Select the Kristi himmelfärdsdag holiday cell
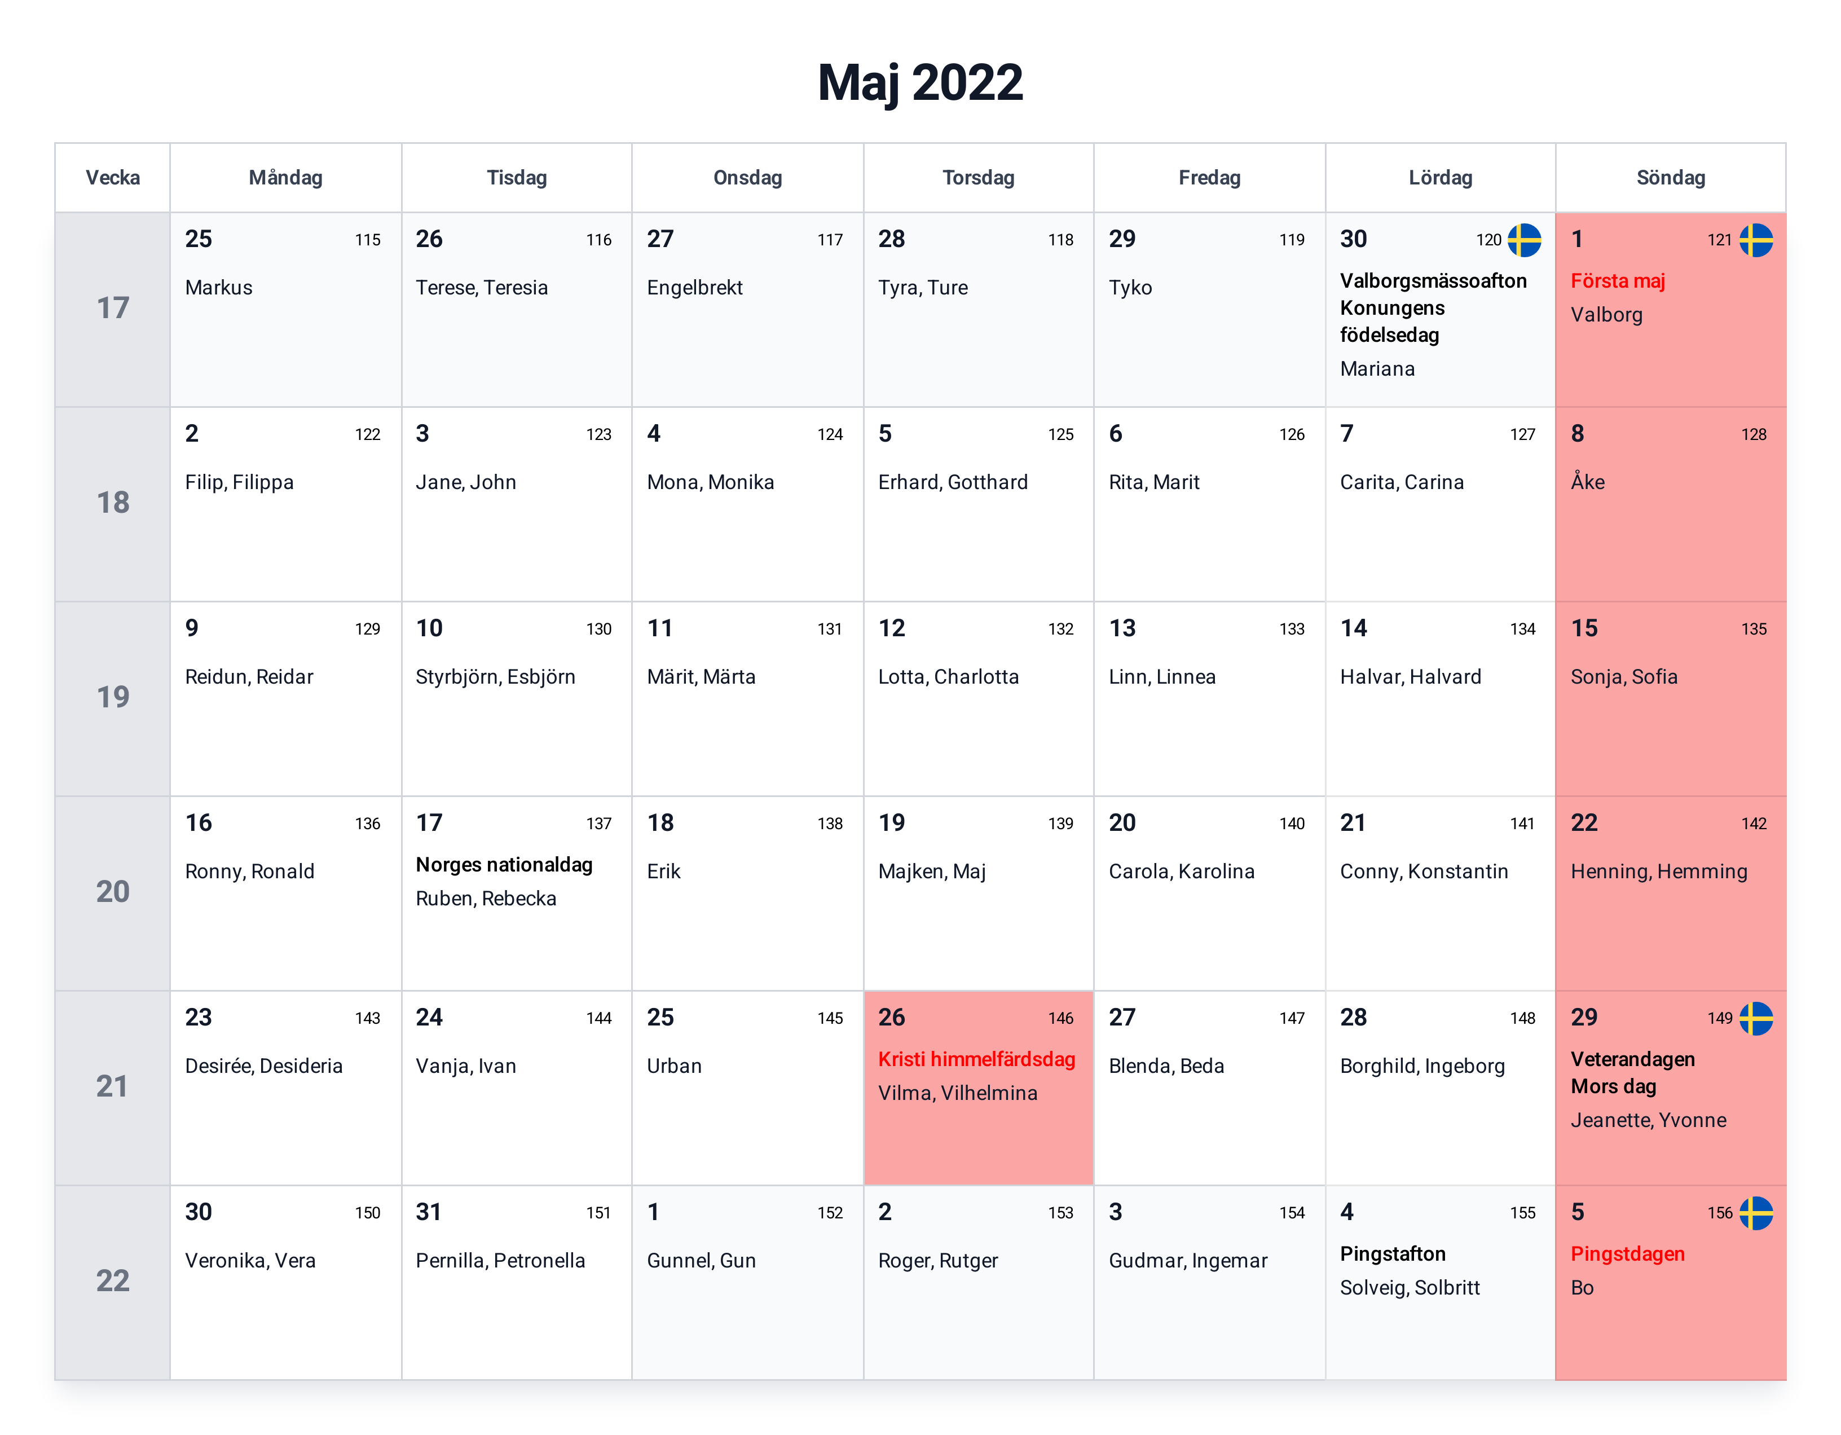This screenshot has height=1435, width=1841. pyautogui.click(x=978, y=1088)
